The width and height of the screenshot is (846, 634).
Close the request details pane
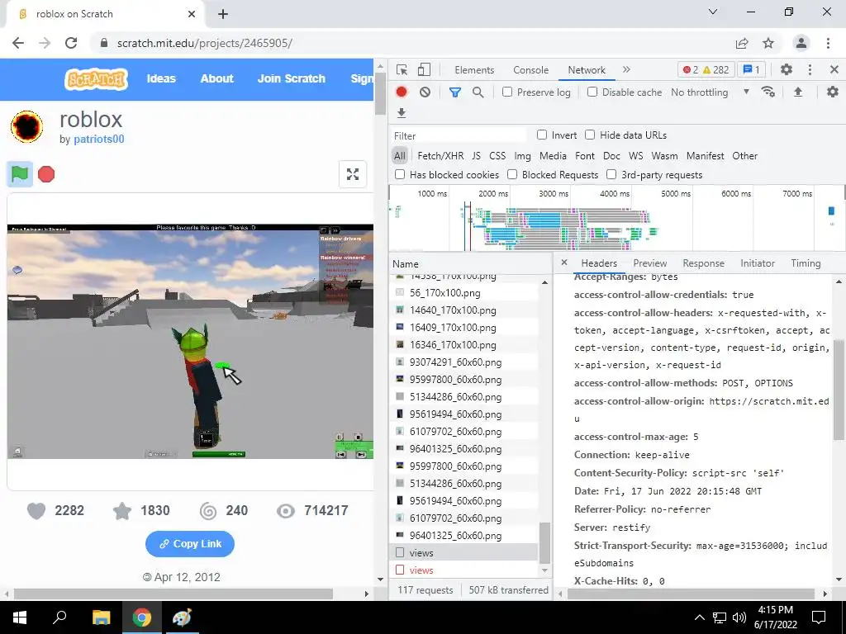[x=563, y=263]
